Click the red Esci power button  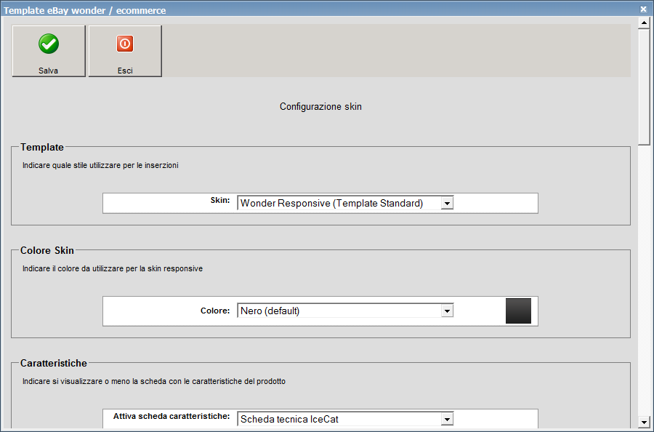pyautogui.click(x=125, y=51)
